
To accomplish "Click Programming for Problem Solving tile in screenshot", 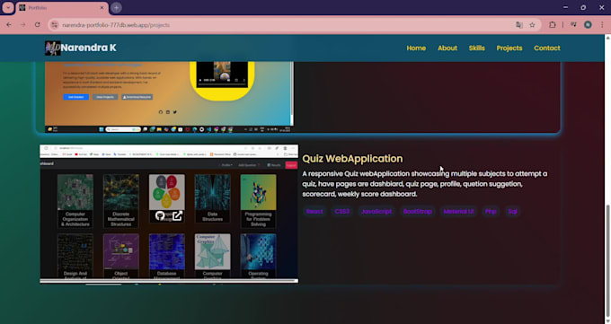I will click(258, 200).
